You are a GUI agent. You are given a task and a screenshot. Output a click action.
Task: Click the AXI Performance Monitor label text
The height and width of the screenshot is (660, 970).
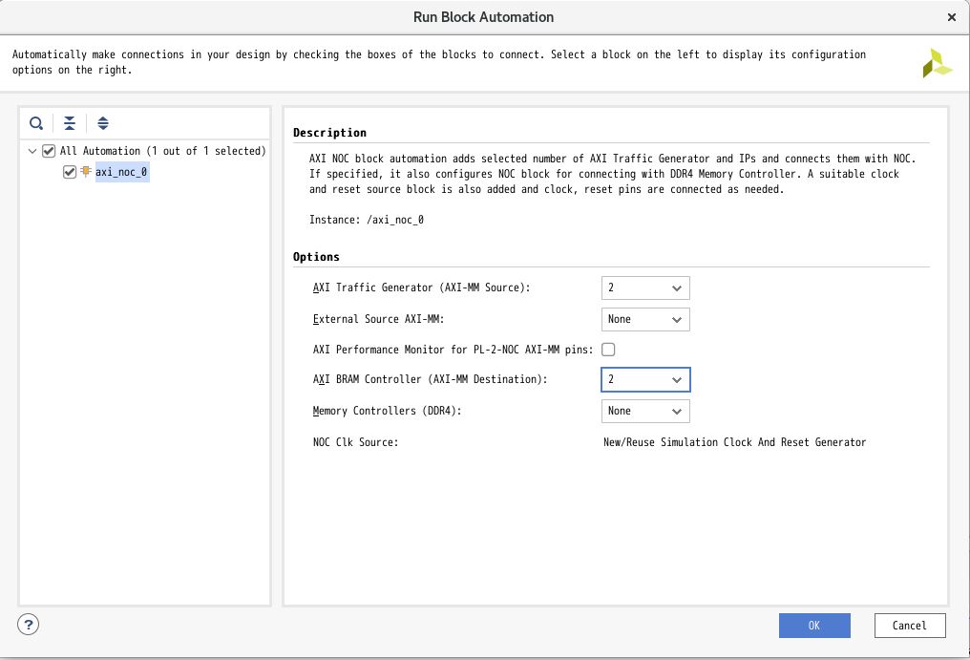click(453, 350)
